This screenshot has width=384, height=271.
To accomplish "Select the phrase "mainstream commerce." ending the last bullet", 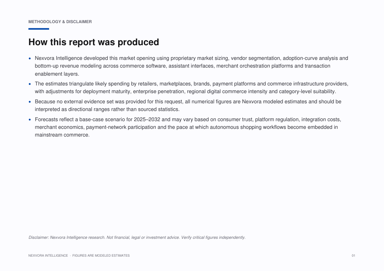I will coord(62,135).
